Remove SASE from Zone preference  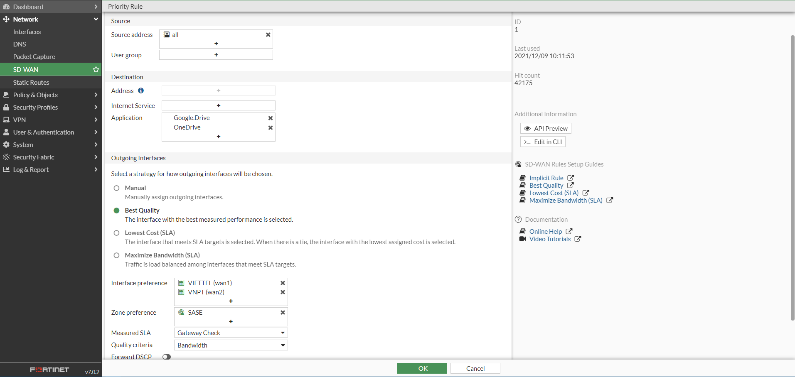(283, 313)
